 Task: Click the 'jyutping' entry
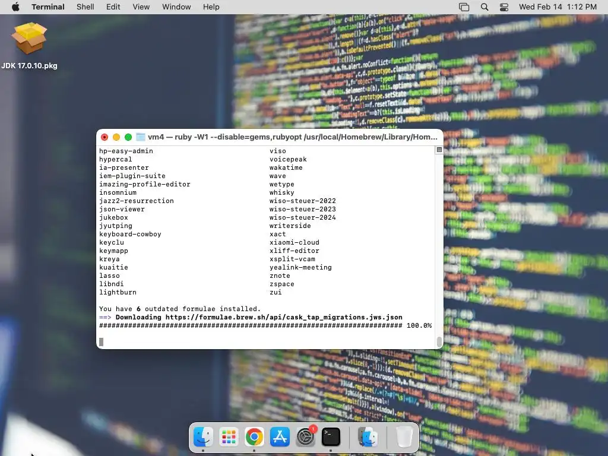(x=116, y=226)
